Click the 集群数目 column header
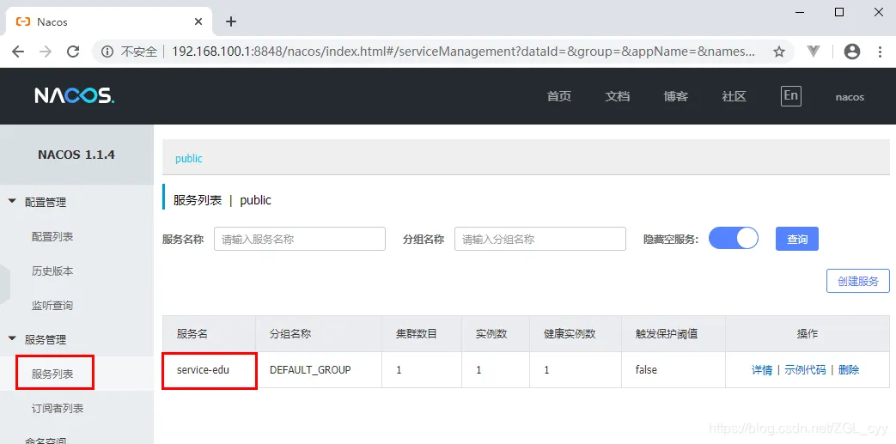The width and height of the screenshot is (896, 444). 422,334
